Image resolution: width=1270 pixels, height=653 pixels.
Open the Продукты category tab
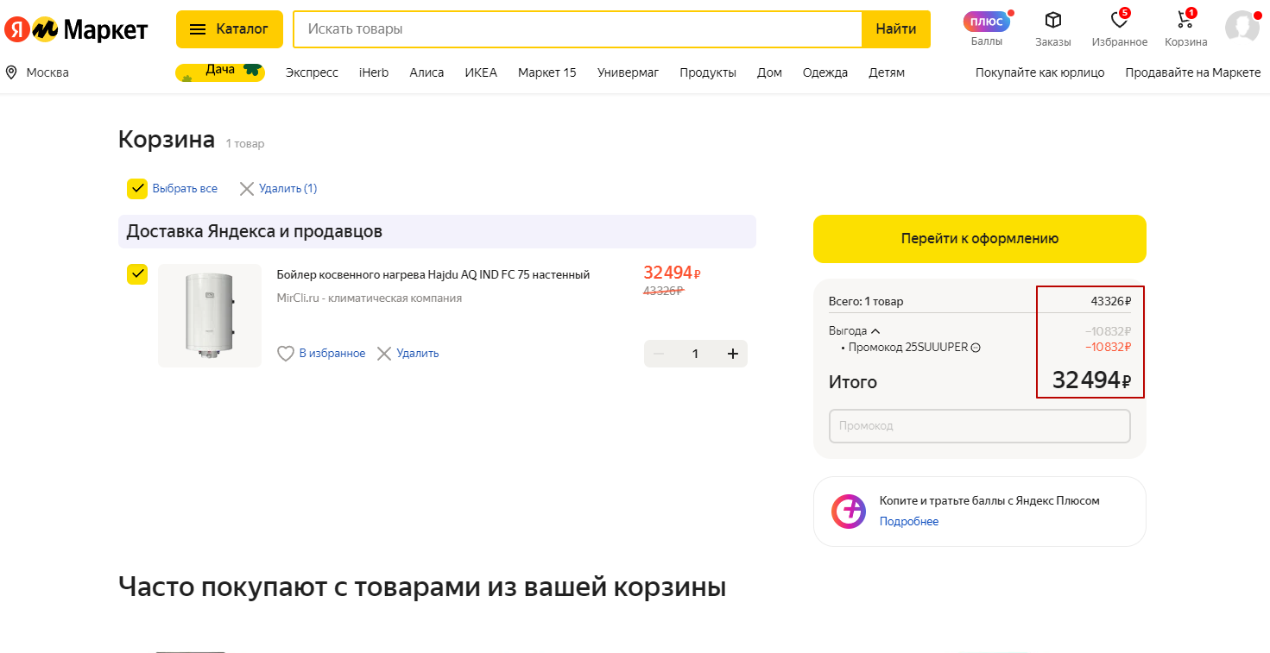tap(707, 72)
